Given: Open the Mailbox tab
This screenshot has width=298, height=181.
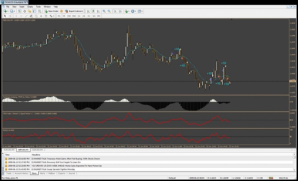Looking at the screenshot, I should (x=51, y=173).
